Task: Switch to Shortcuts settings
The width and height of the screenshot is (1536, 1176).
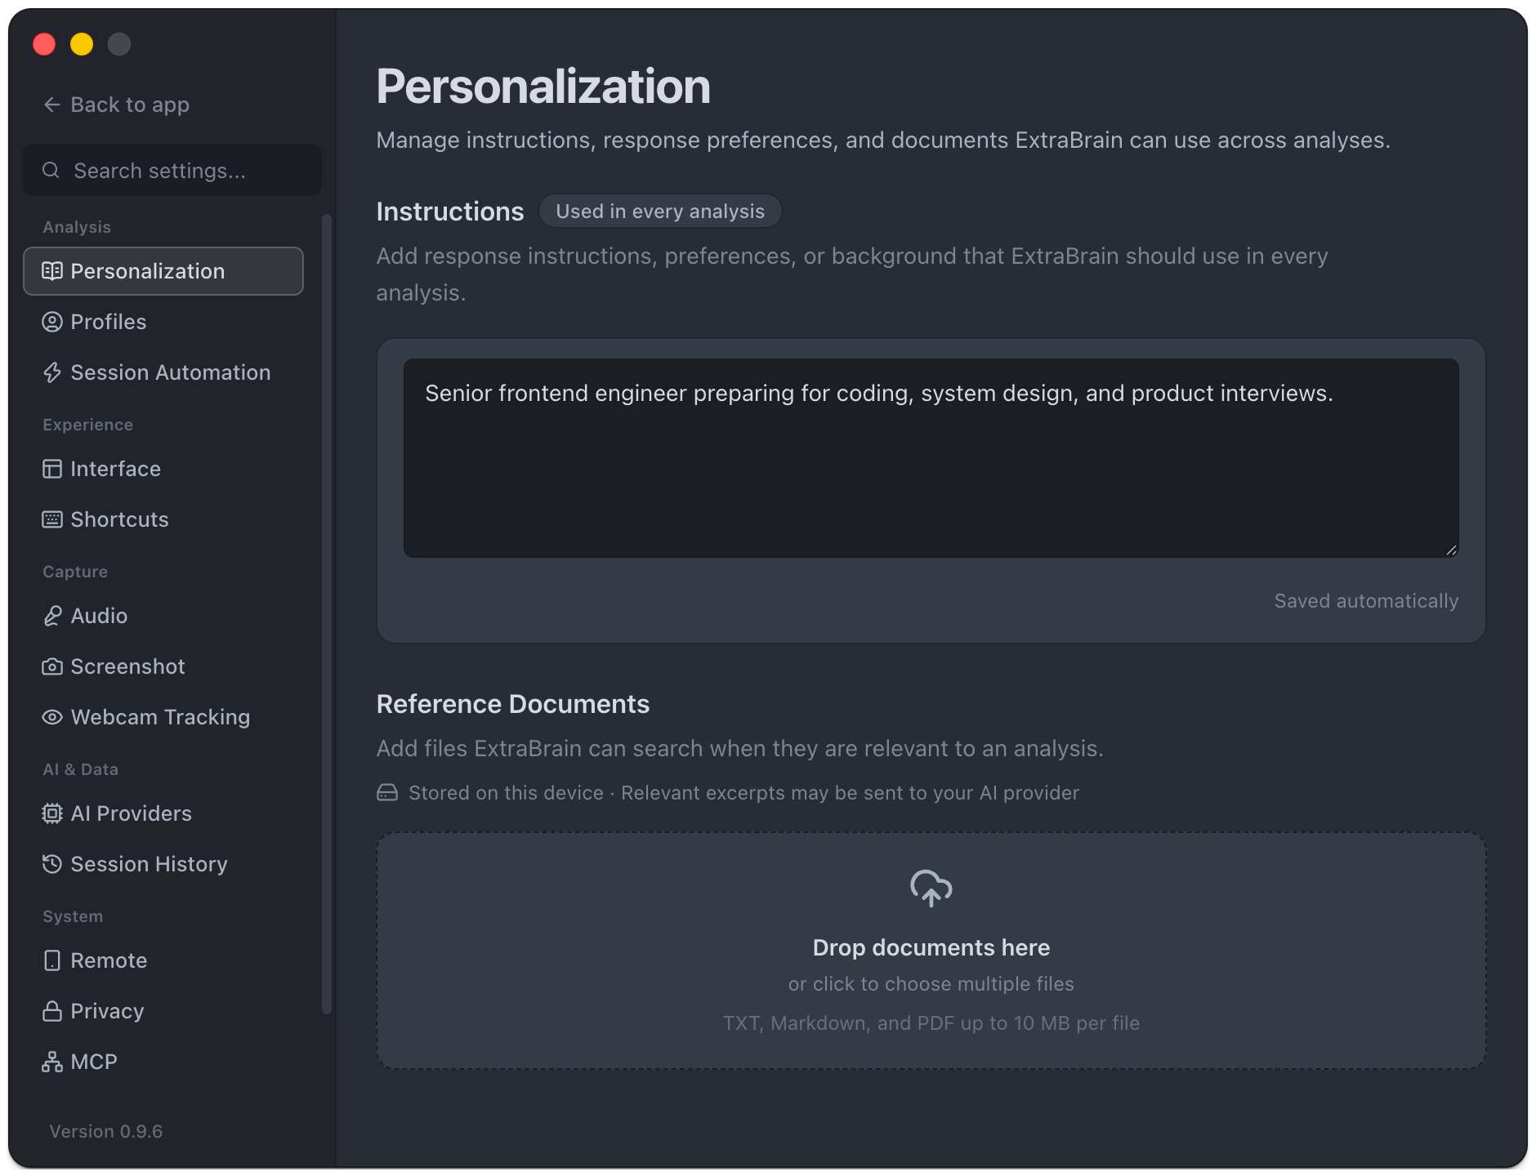Action: click(163, 519)
